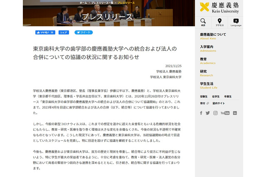Open the search (検索) icon
This screenshot has height=177, width=266.
tap(203, 22)
